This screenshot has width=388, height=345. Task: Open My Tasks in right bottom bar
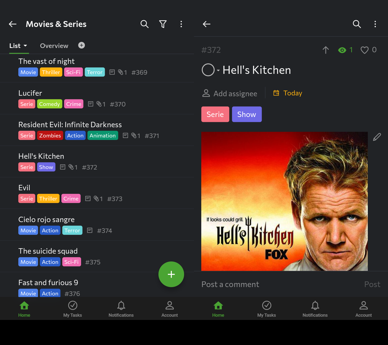coord(267,309)
